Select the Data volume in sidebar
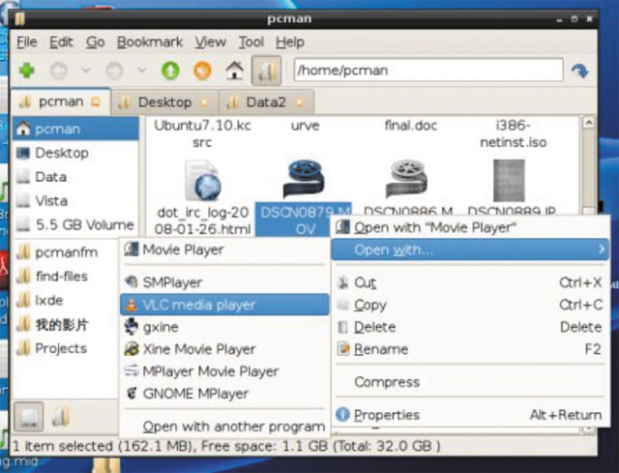This screenshot has height=473, width=619. [x=75, y=176]
